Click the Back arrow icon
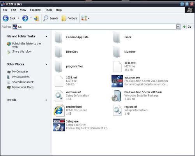 click(5, 18)
